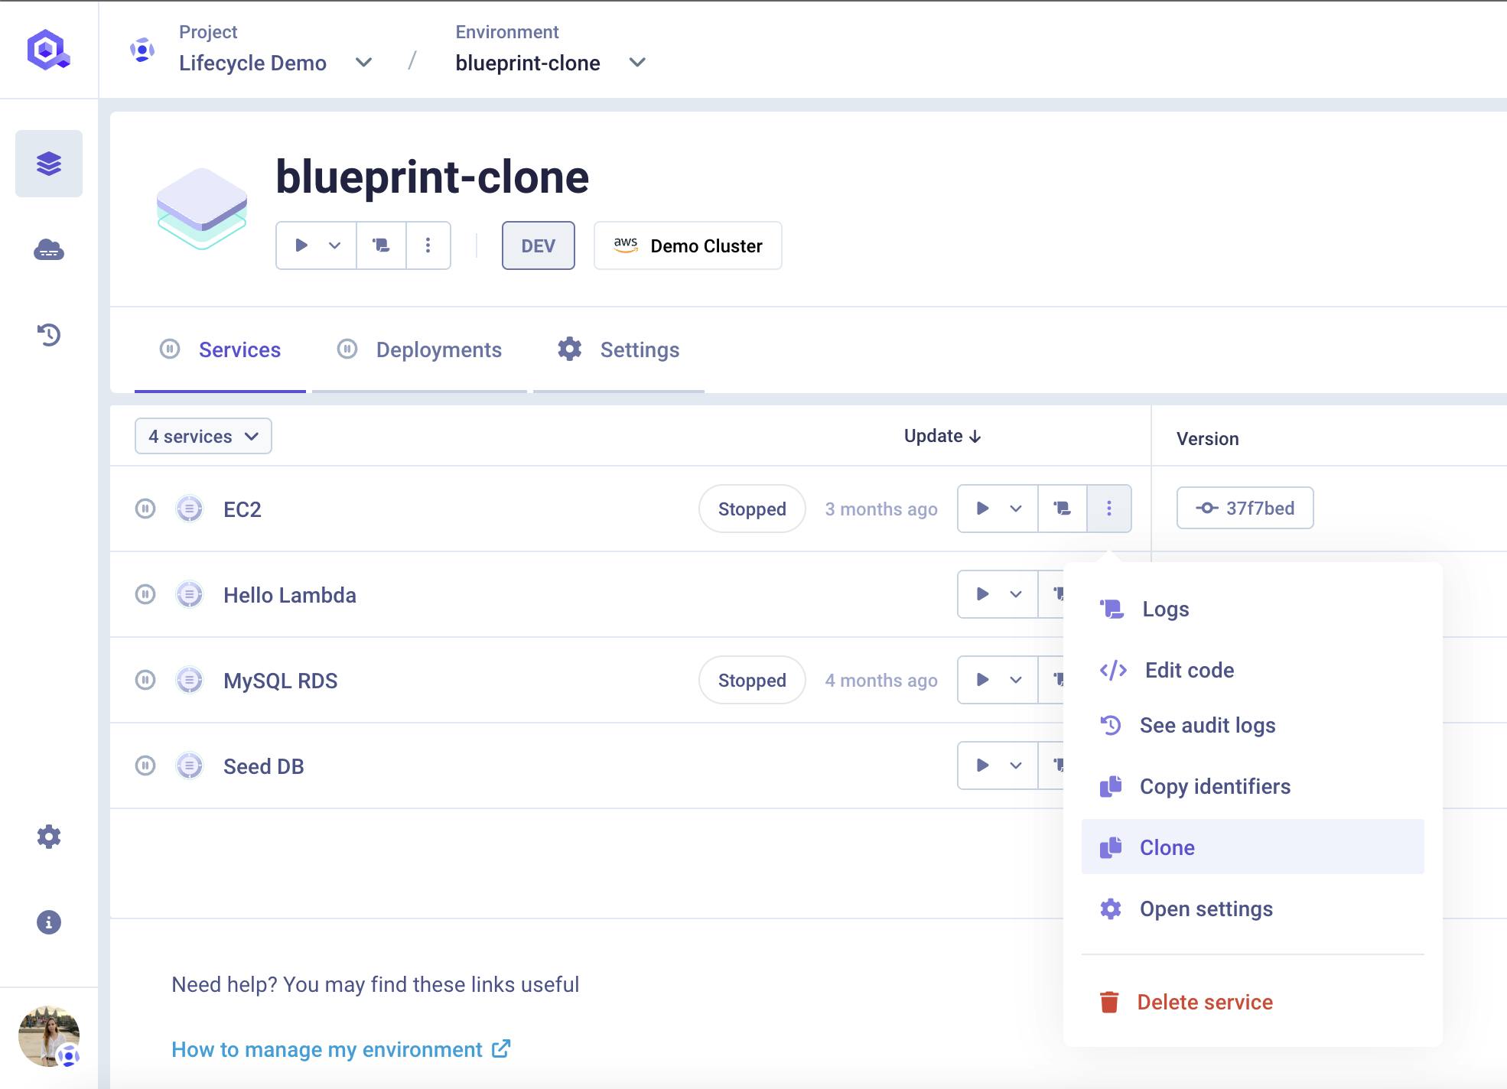Screen dimensions: 1507x1089
Task: Click the terminal/deploy icon for EC2
Action: 1063,508
